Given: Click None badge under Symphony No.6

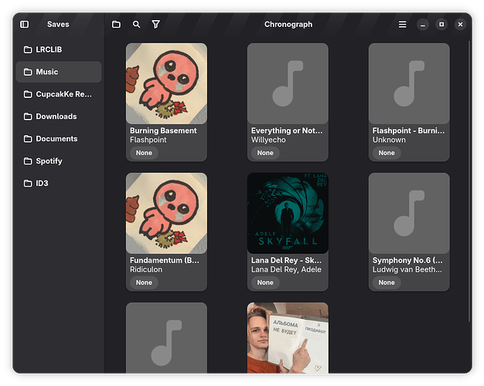Looking at the screenshot, I should coord(387,283).
